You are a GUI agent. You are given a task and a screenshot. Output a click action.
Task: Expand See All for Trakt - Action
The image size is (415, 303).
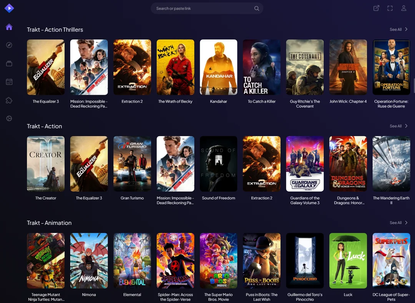pos(398,126)
